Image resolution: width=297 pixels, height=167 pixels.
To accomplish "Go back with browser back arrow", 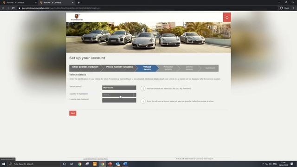I will (3, 8).
